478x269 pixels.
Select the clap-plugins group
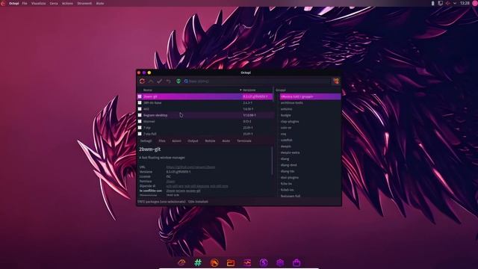click(x=290, y=121)
